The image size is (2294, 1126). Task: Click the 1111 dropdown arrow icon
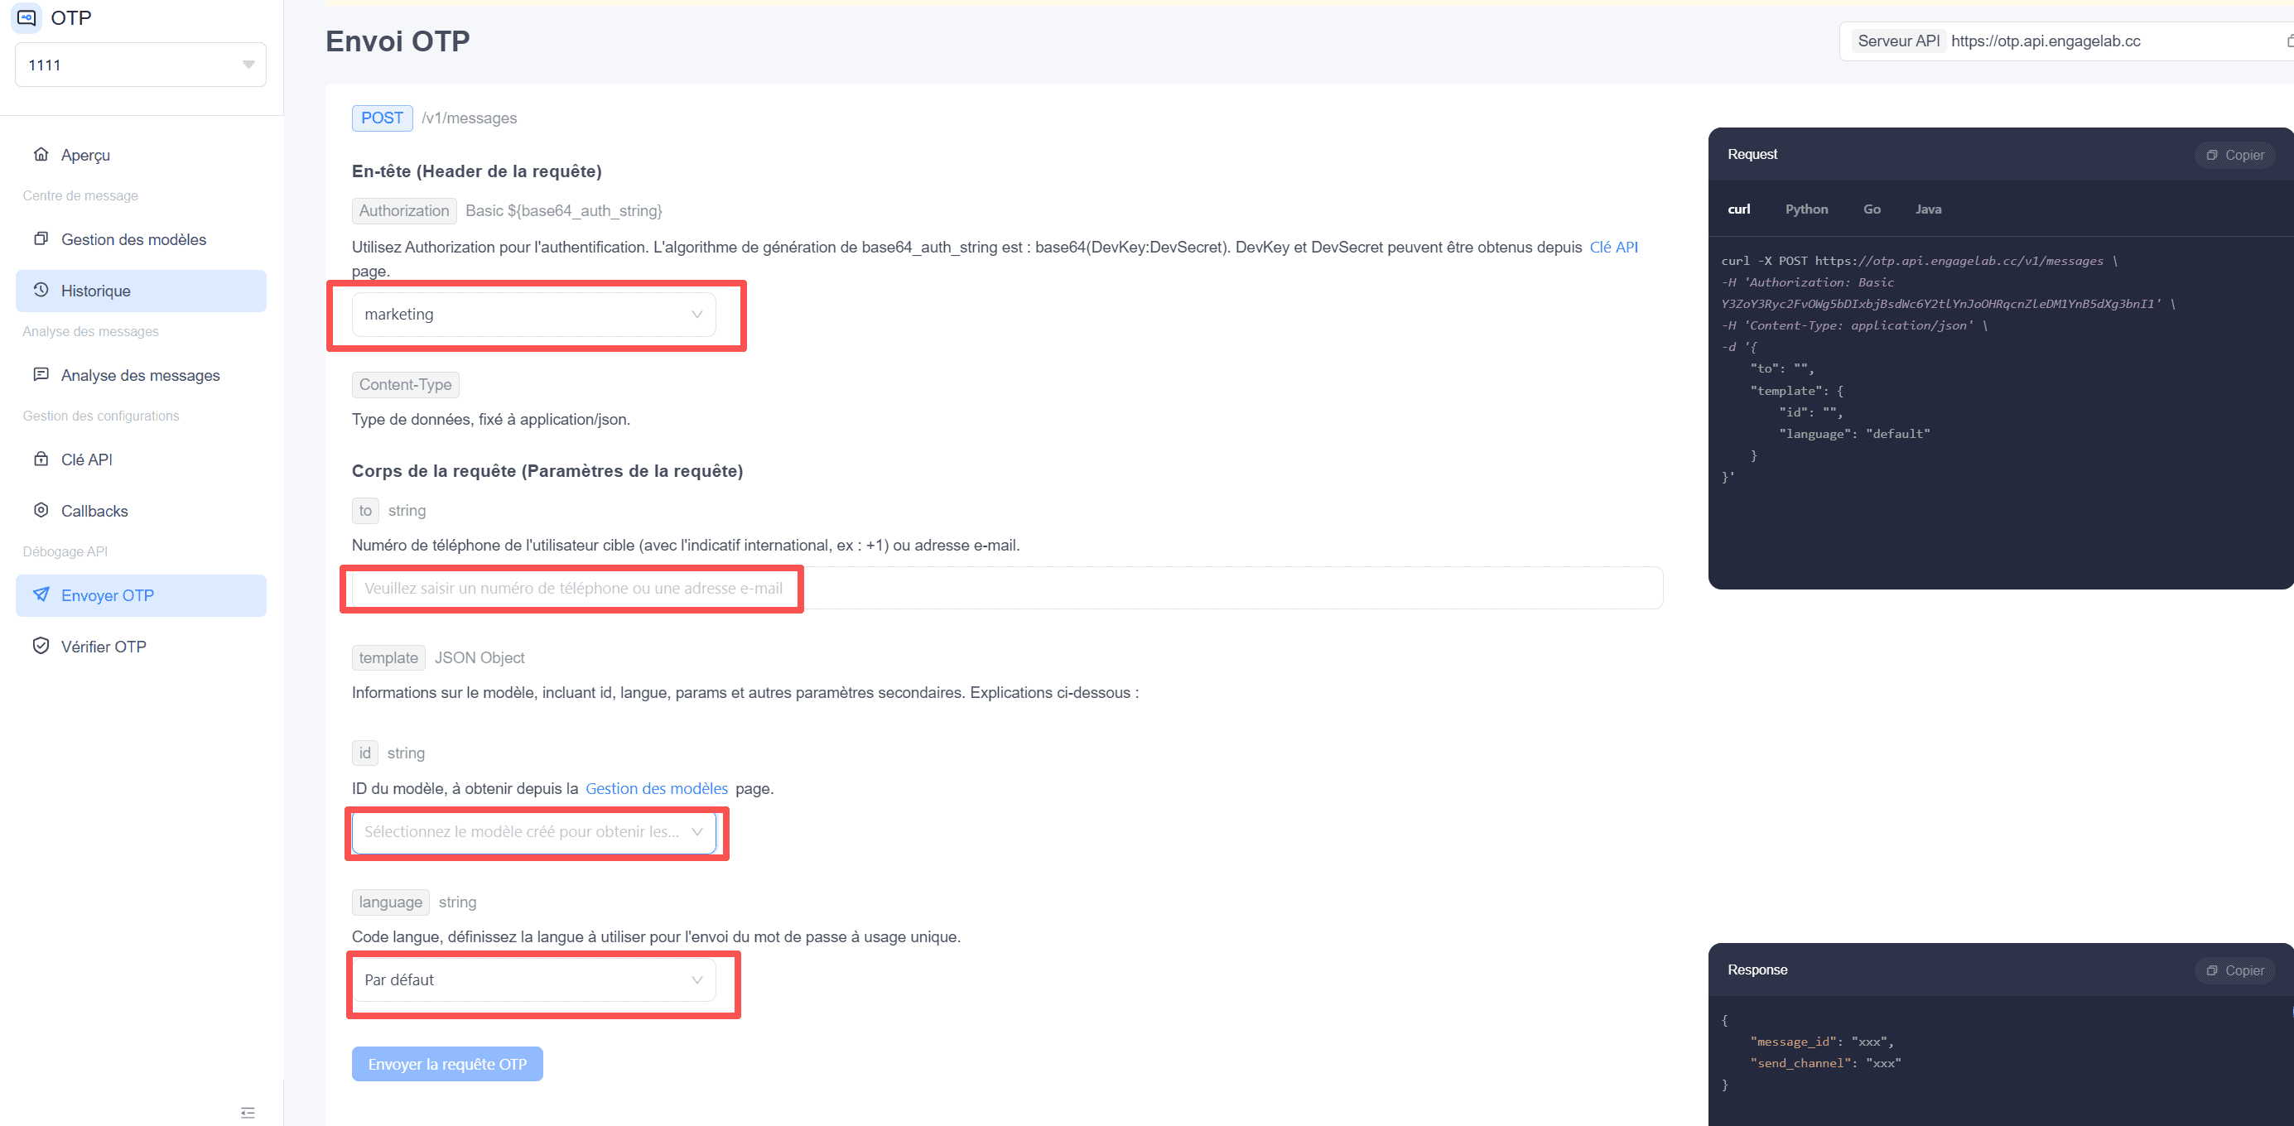(248, 65)
